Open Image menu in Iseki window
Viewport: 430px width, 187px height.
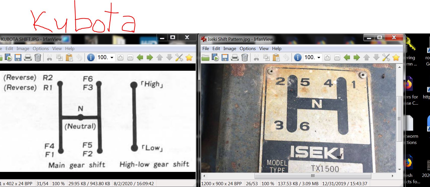tap(230, 49)
